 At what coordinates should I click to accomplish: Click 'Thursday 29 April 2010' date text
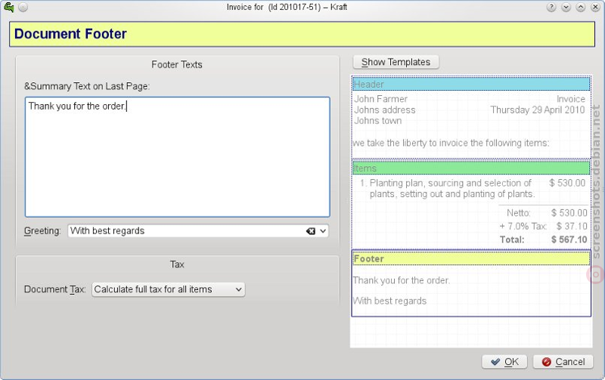pos(538,110)
